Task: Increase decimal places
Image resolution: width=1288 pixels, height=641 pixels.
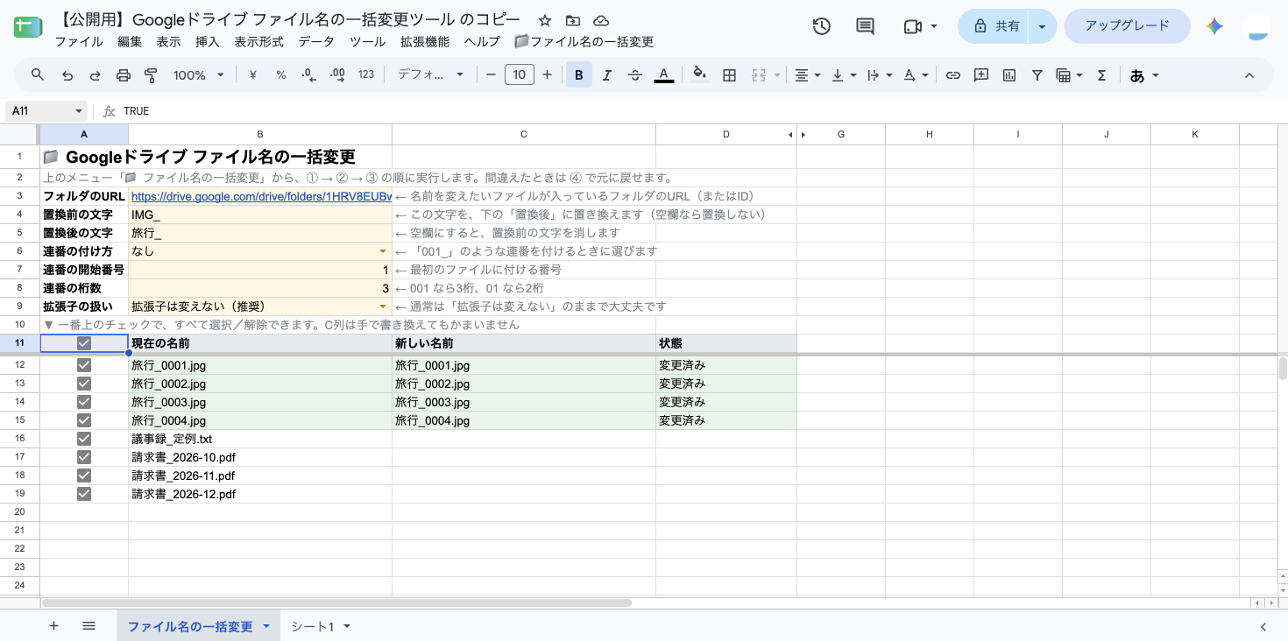Action: [x=337, y=75]
